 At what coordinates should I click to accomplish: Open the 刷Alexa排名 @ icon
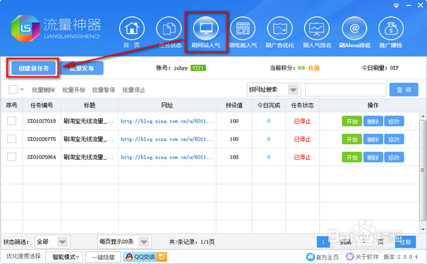(354, 28)
